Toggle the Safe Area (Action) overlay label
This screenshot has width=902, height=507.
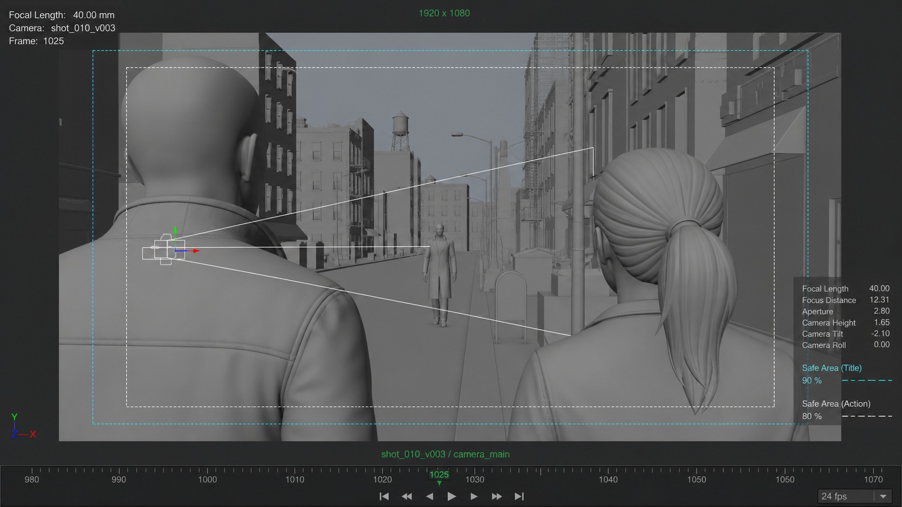click(x=836, y=404)
